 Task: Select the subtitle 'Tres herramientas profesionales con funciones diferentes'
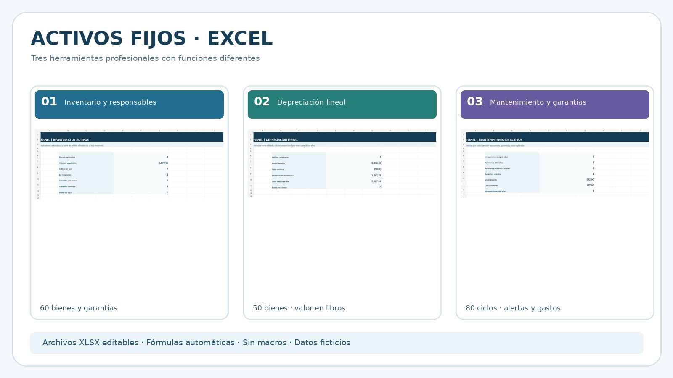(x=145, y=58)
